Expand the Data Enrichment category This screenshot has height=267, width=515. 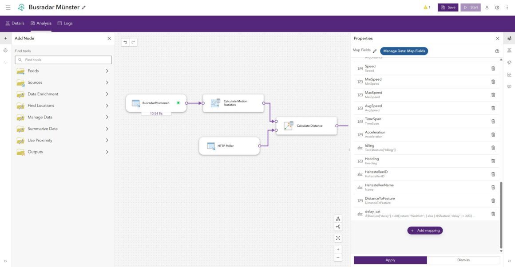pyautogui.click(x=63, y=94)
